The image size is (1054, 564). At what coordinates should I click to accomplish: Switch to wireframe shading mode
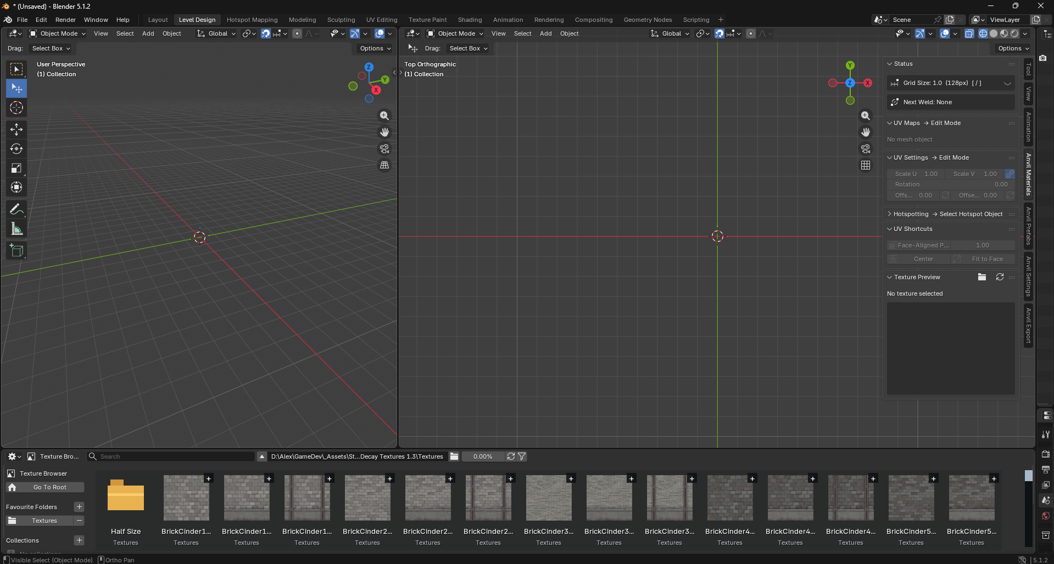[x=983, y=33]
